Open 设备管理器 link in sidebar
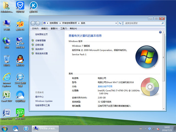176x132 pixels. point(40,40)
